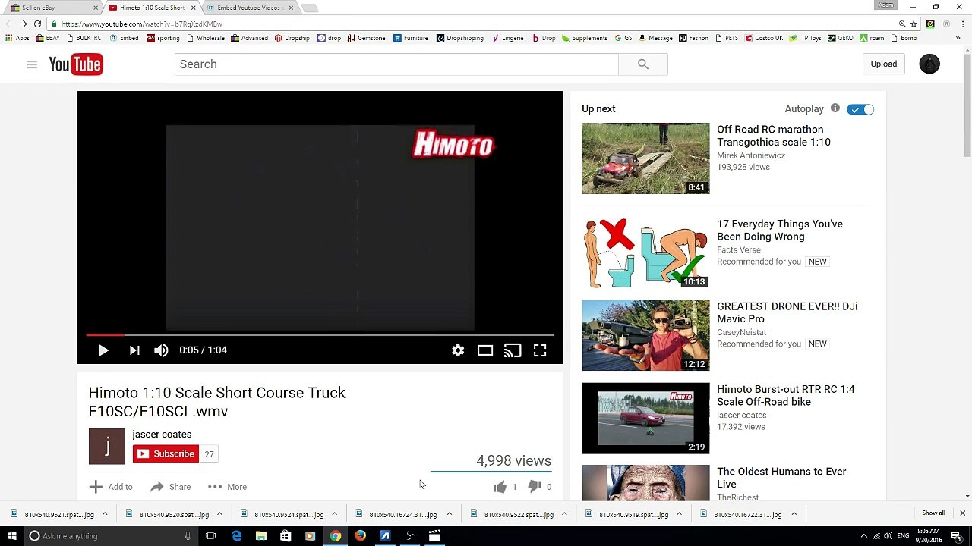The width and height of the screenshot is (972, 546).
Task: Switch to Embed Youtube Videos tab
Action: click(x=249, y=8)
